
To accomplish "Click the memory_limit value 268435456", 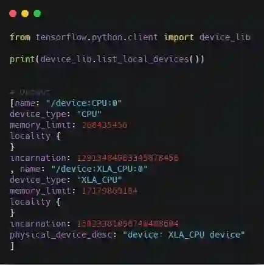I will tap(105, 125).
